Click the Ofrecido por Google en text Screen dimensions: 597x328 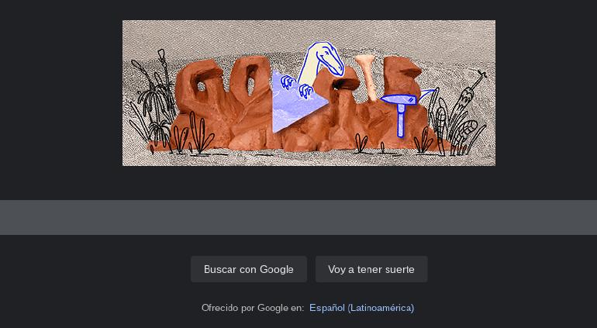(253, 308)
